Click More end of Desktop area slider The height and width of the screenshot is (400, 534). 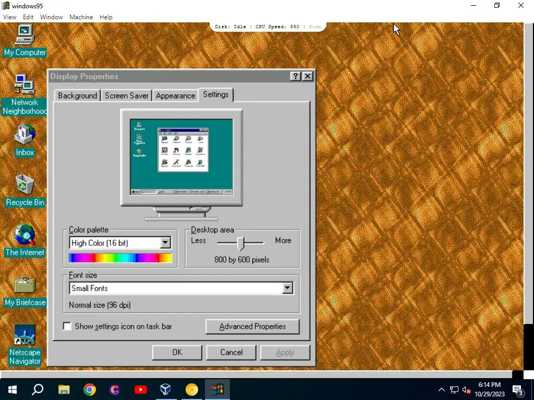283,241
